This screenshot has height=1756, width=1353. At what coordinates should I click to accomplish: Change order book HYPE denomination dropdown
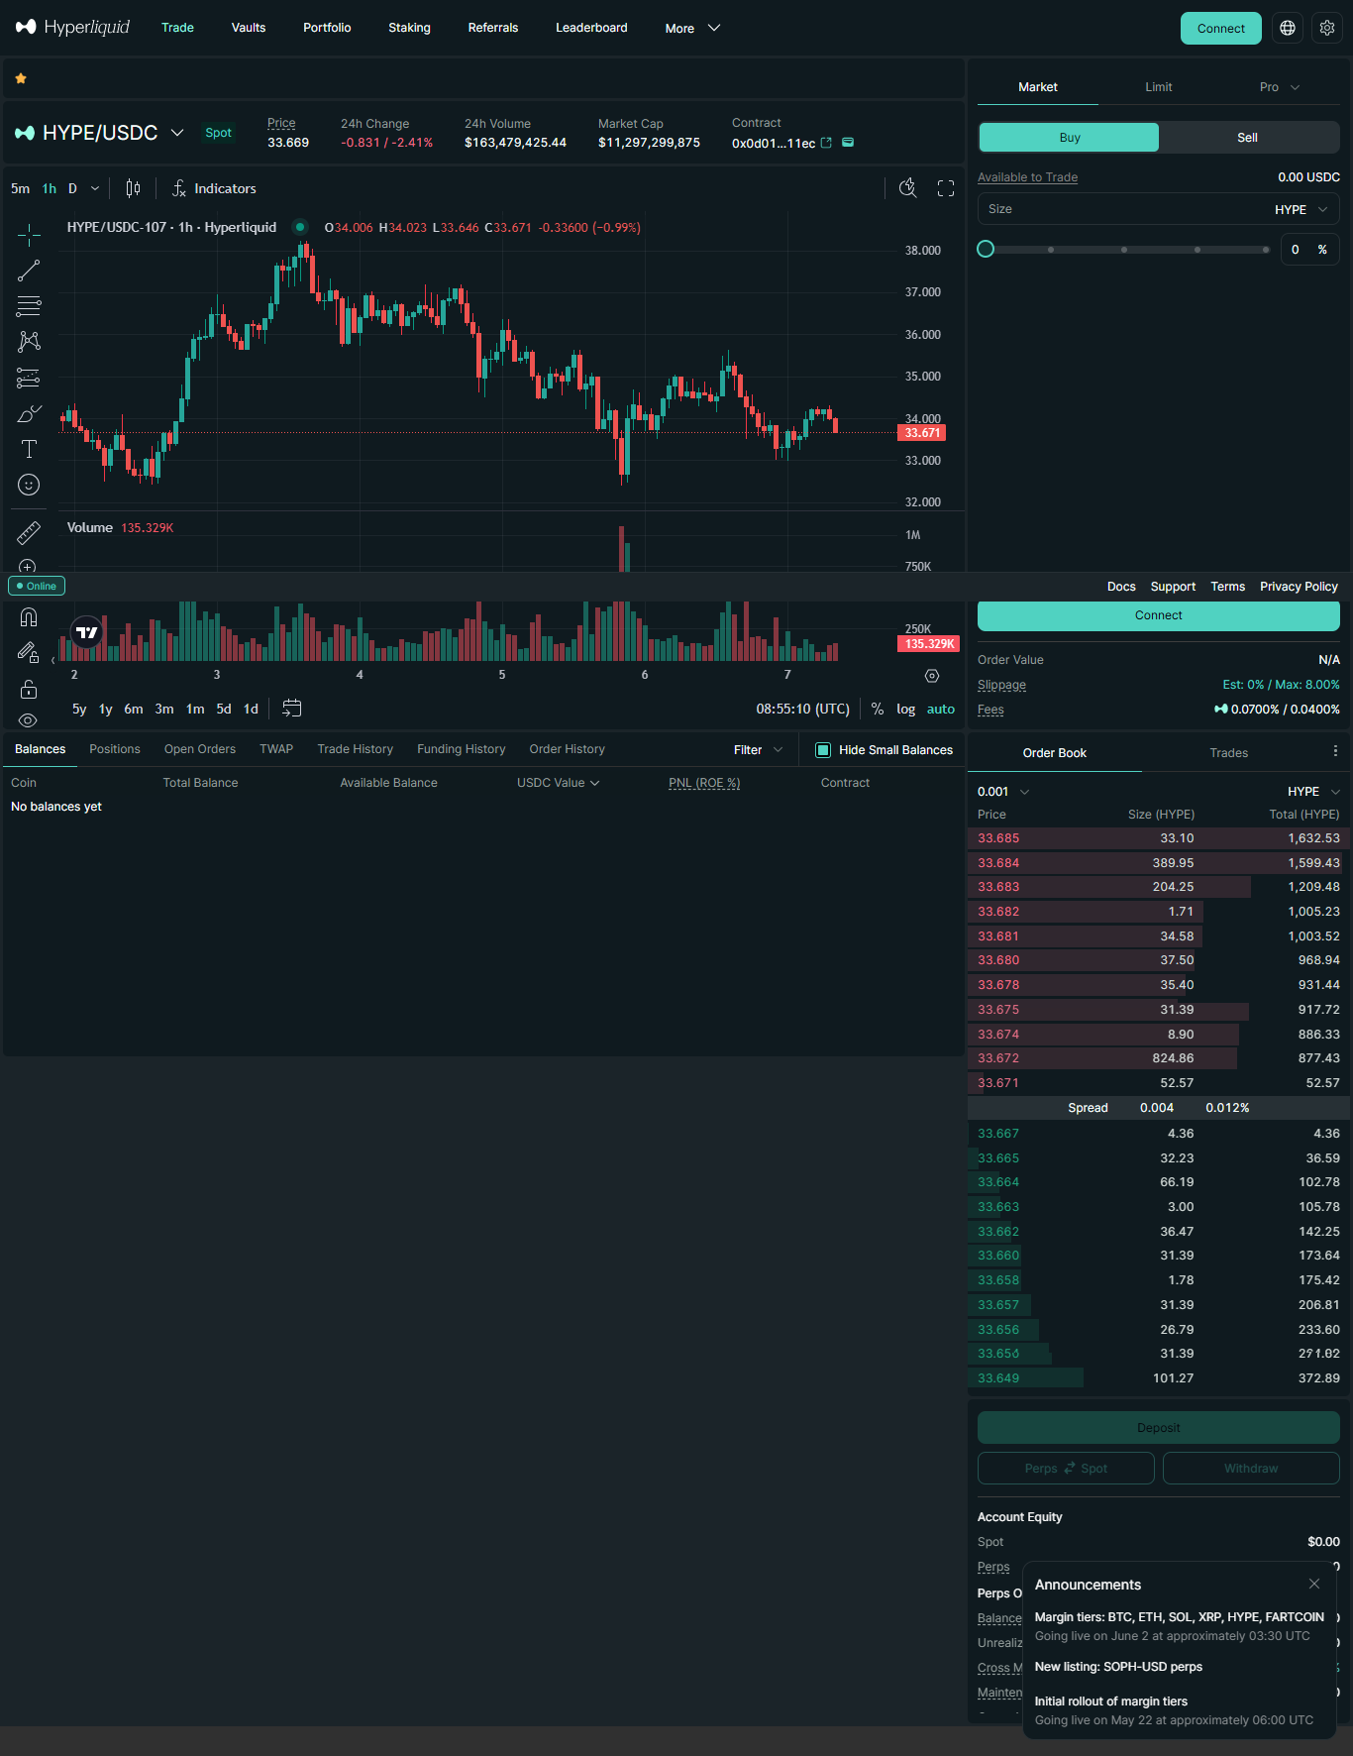coord(1313,792)
